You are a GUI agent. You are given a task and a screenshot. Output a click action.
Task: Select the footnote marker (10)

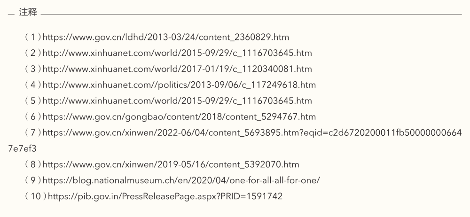(x=36, y=196)
